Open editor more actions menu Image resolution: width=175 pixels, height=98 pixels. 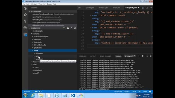(151, 8)
